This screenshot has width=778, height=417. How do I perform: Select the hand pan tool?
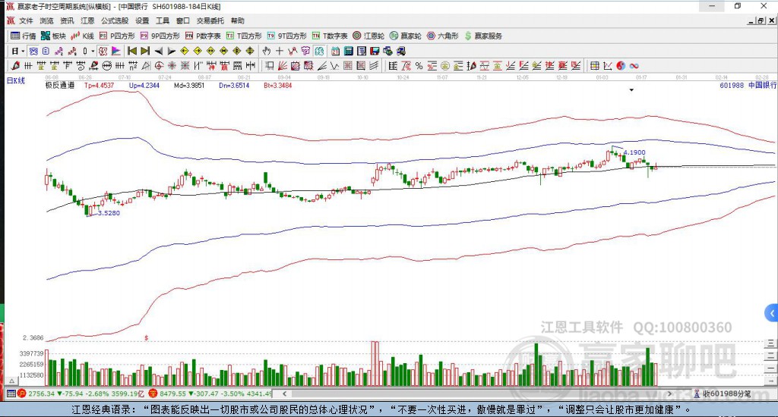(267, 51)
